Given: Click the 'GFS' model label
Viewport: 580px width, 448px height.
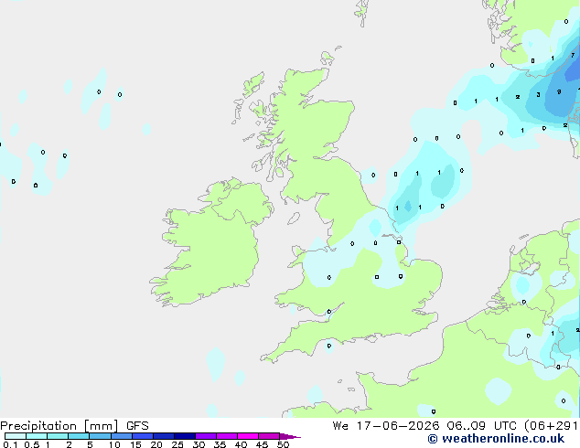Looking at the screenshot, I should click(x=137, y=426).
